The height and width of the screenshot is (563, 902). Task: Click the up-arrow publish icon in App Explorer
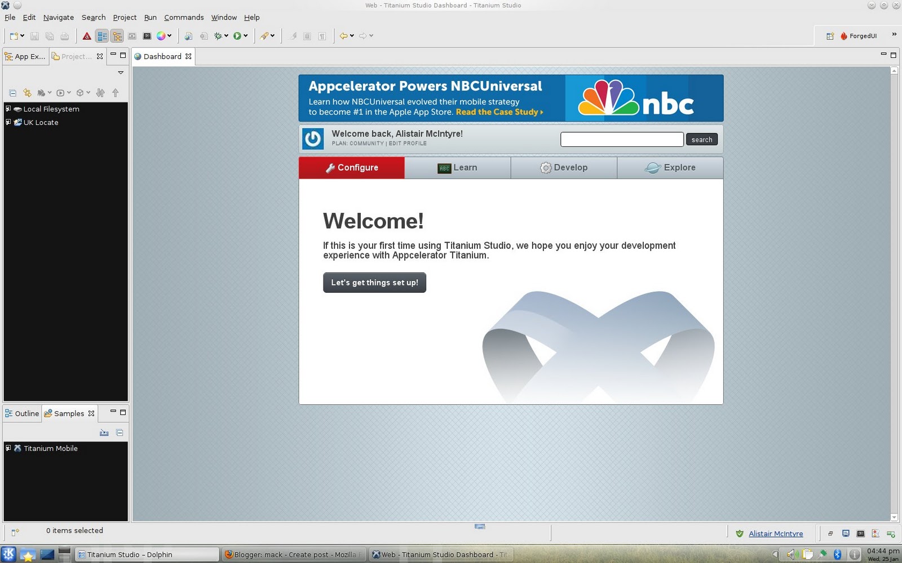click(116, 93)
